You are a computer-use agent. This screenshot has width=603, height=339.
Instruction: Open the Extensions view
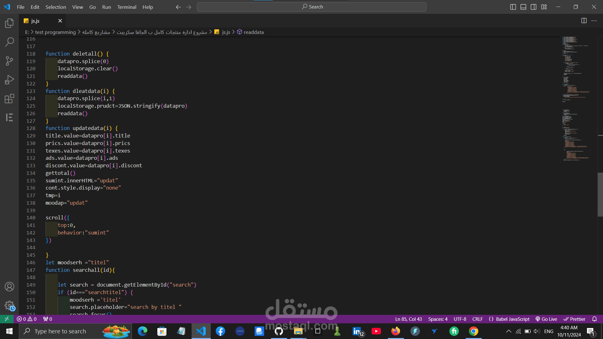click(x=9, y=99)
